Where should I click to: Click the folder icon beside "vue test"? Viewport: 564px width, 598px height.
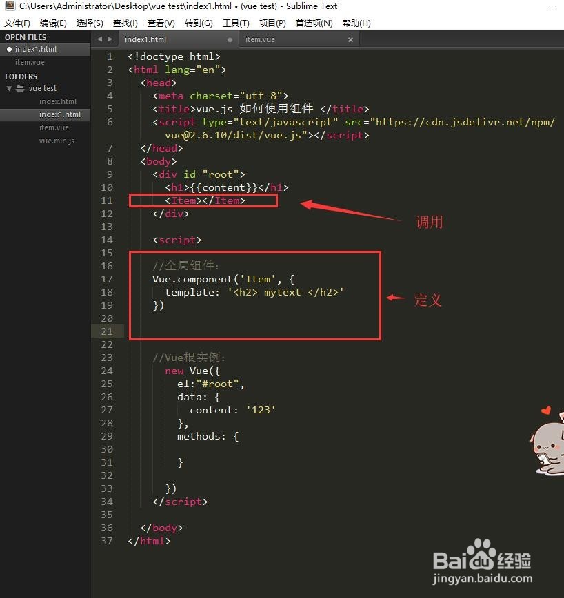(19, 88)
